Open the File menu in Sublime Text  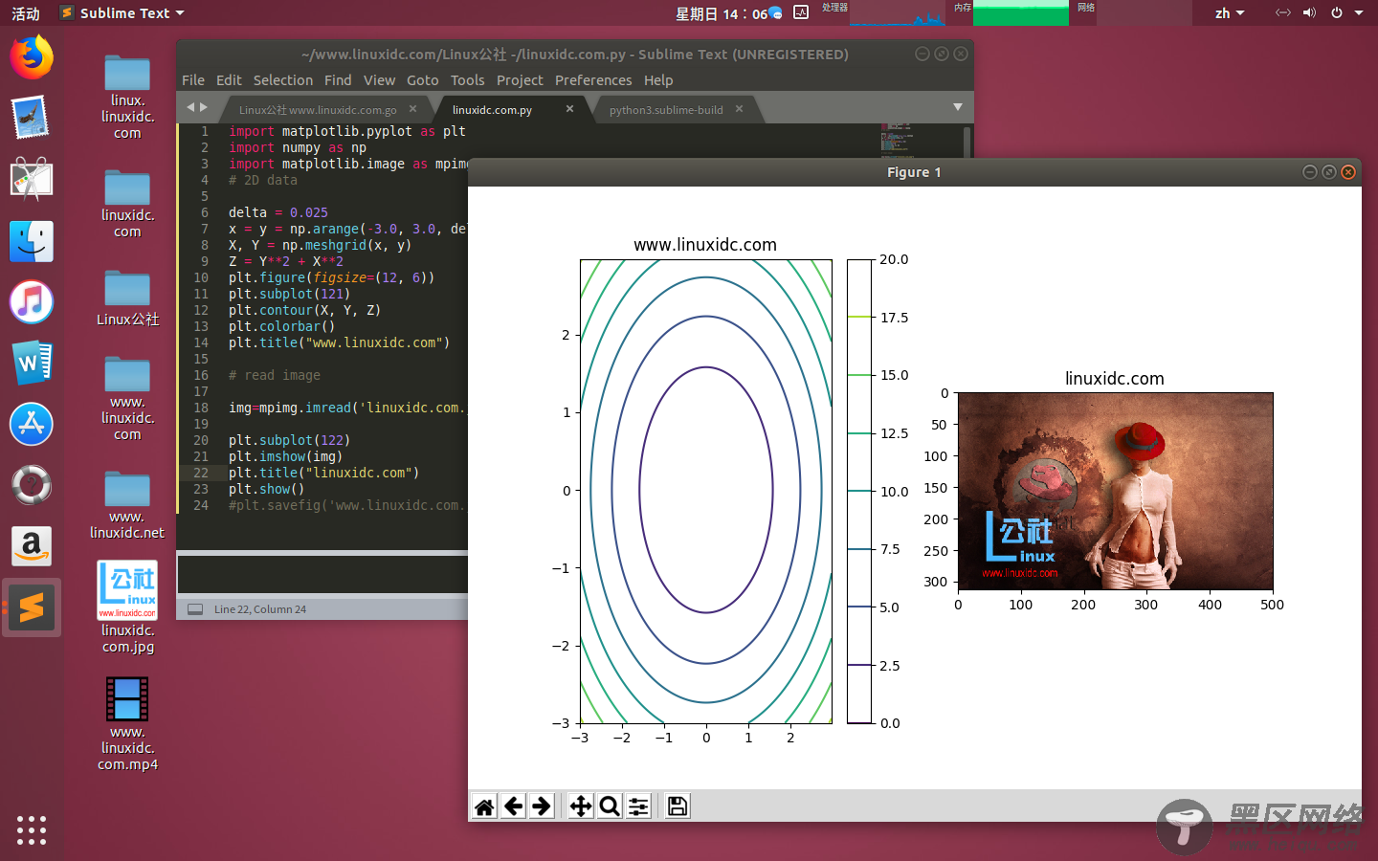pyautogui.click(x=193, y=80)
